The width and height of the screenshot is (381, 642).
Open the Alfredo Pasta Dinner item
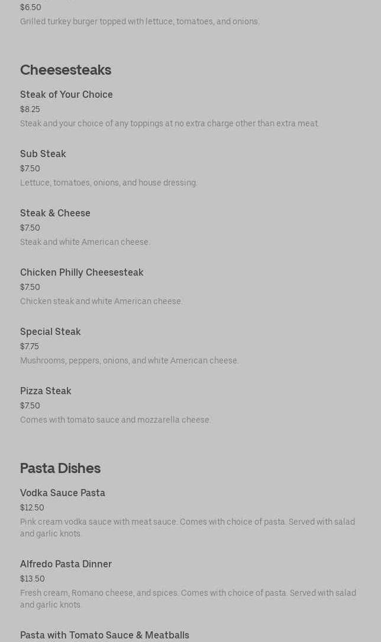click(x=66, y=564)
